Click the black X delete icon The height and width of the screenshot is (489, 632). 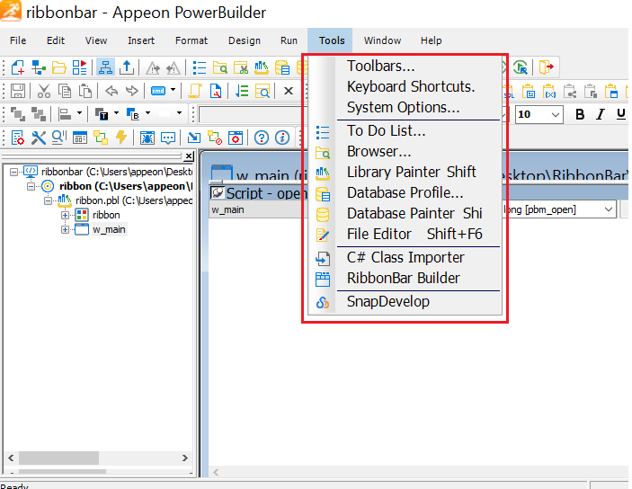(x=289, y=91)
